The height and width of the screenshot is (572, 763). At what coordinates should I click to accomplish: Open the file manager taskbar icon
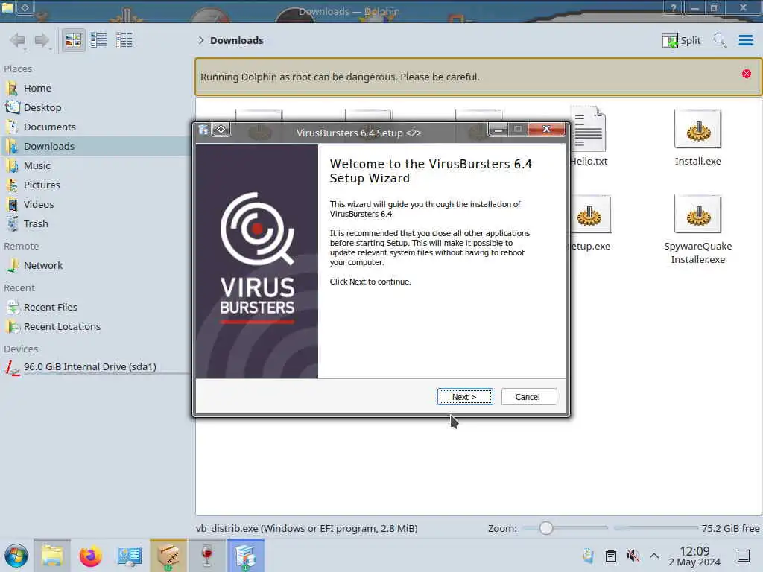coord(52,556)
